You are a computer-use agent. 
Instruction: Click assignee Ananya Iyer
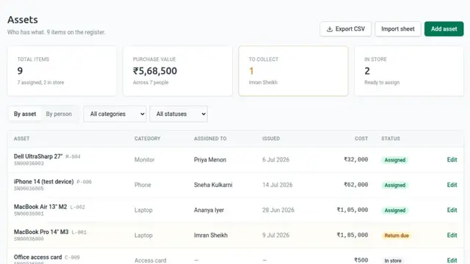[209, 210]
